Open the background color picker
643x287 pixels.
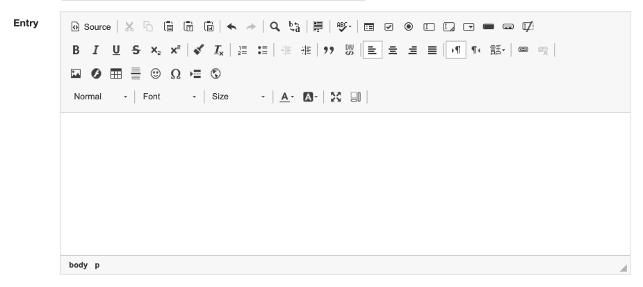(311, 97)
